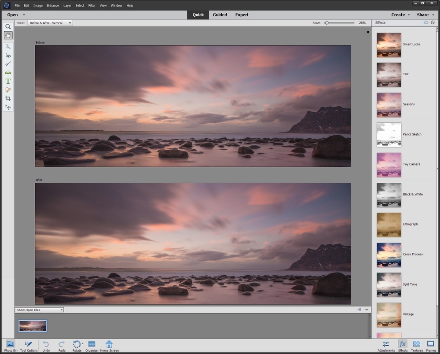Apply the Smart Looks effect
This screenshot has height=354, width=440.
coord(389,45)
